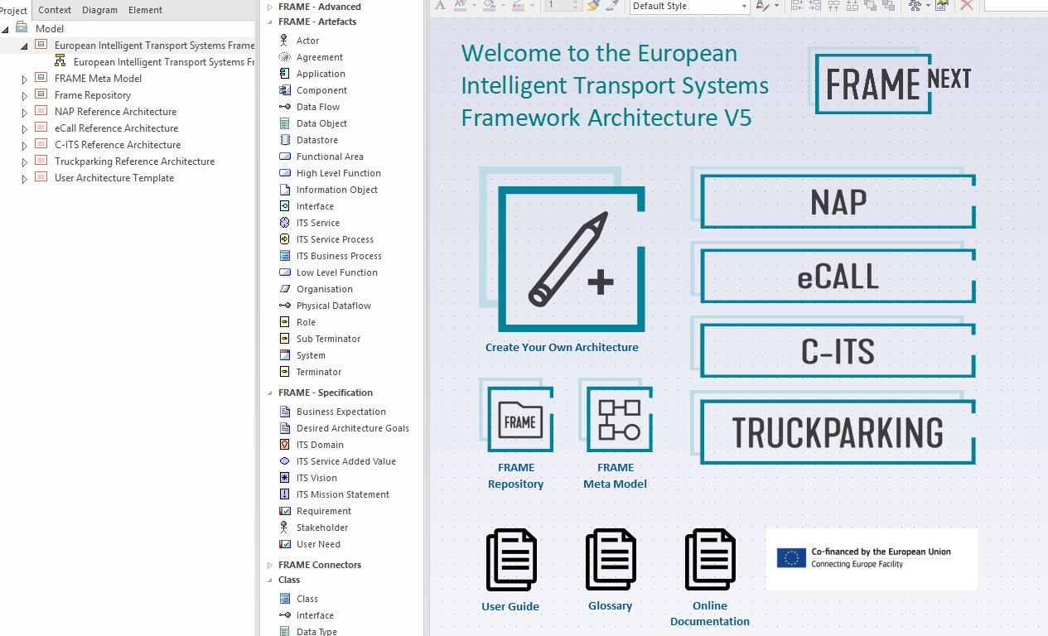Click the red delete X toolbar icon
The height and width of the screenshot is (636, 1048).
[x=966, y=6]
